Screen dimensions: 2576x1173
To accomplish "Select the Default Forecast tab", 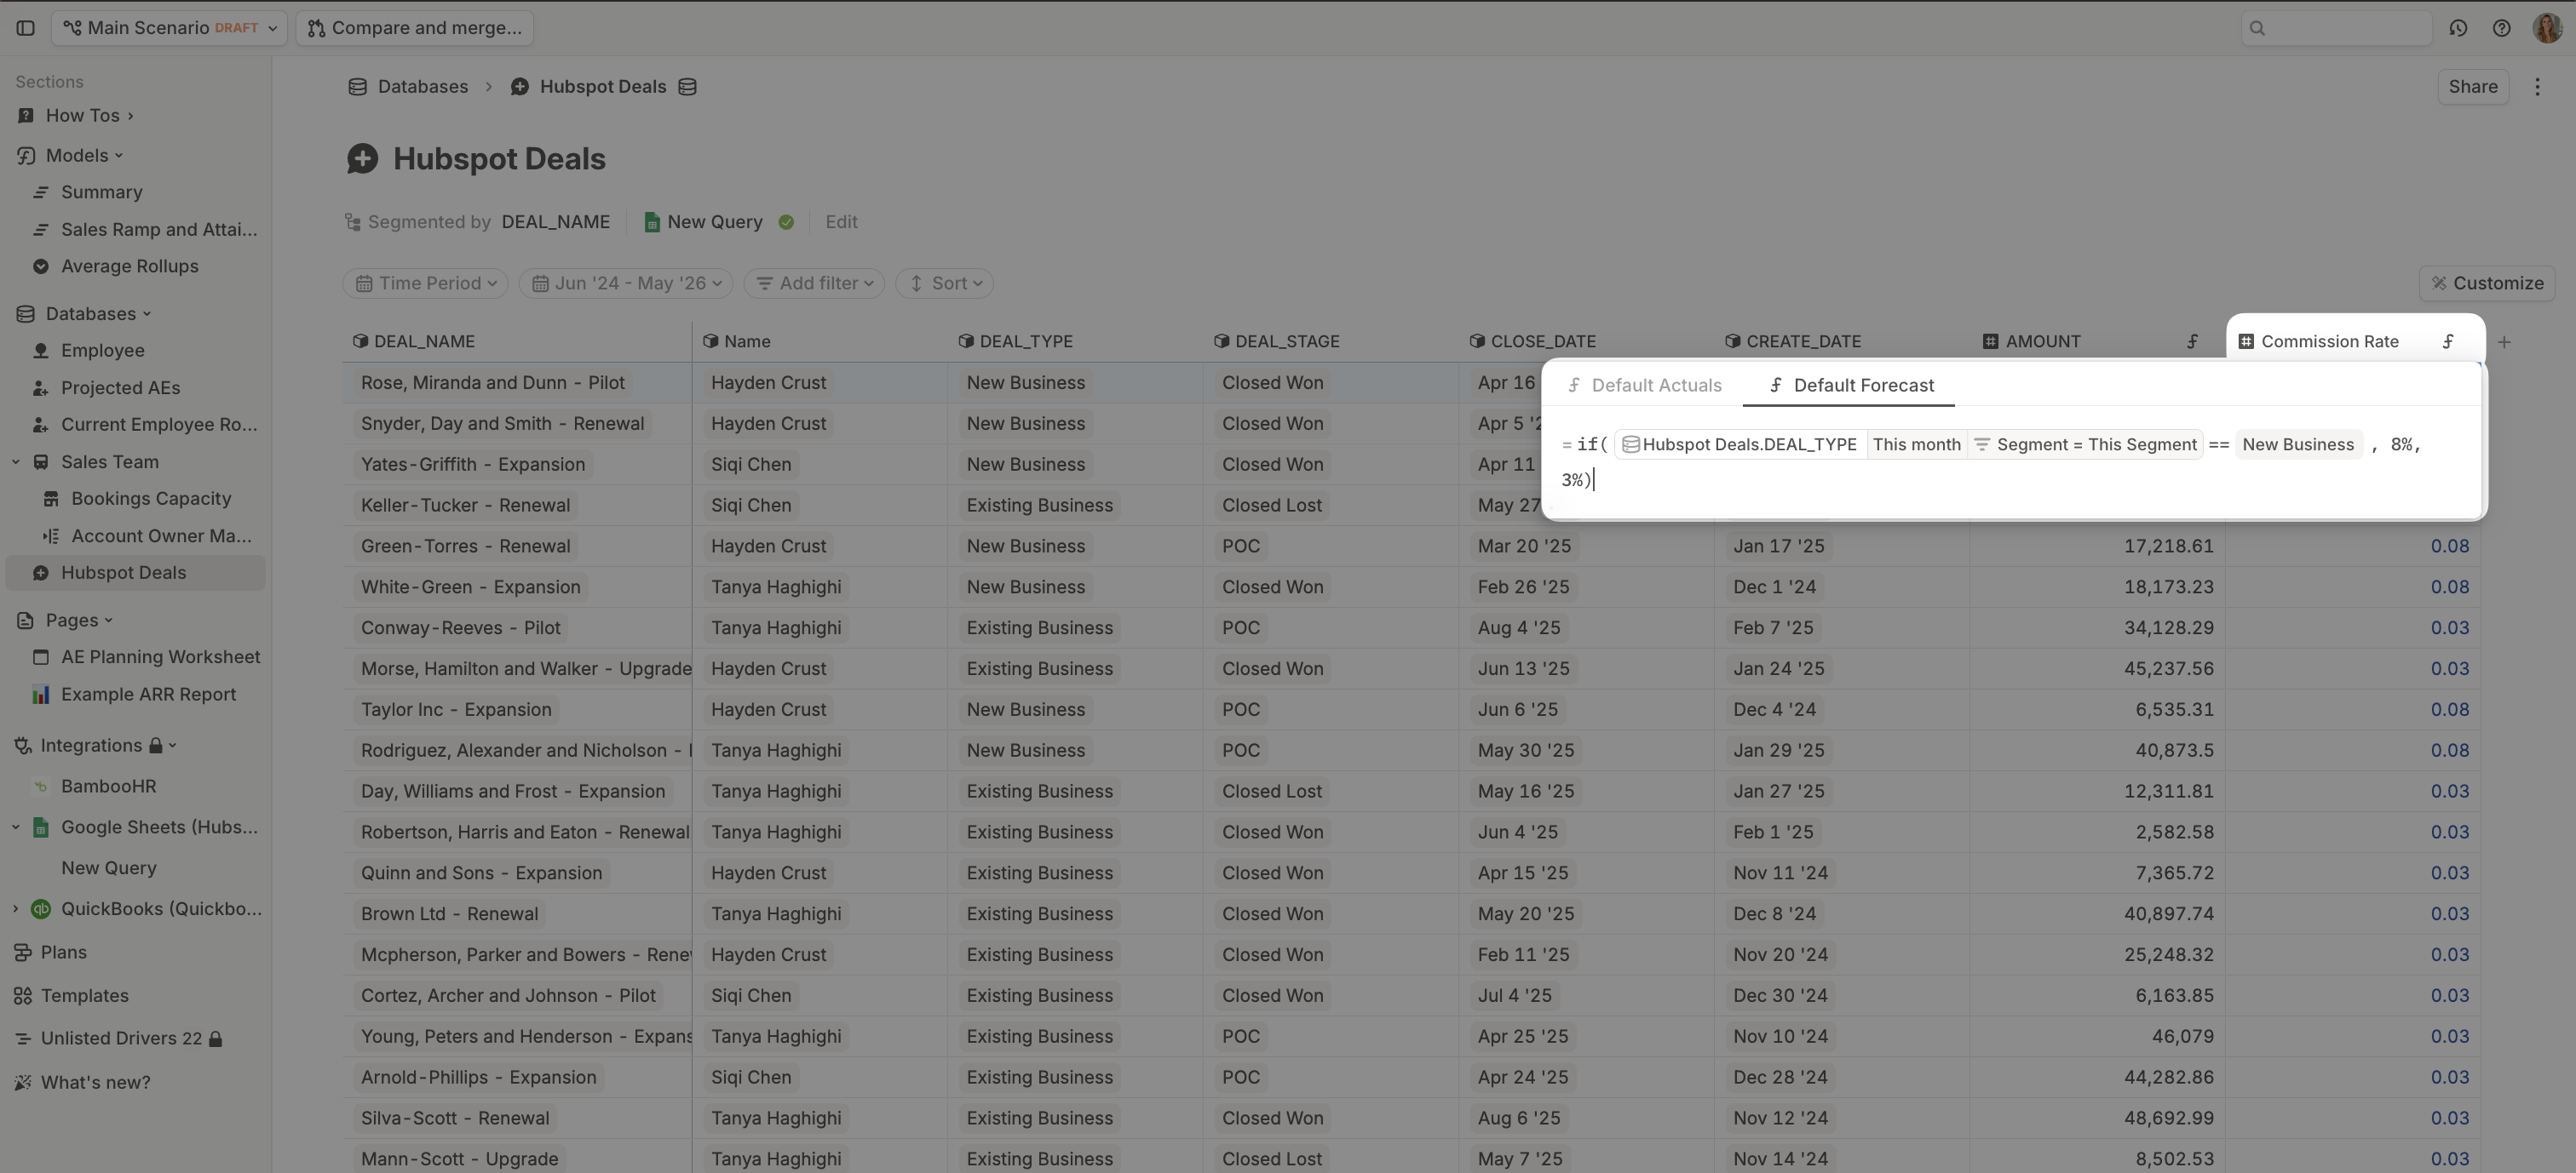I will pyautogui.click(x=1851, y=386).
